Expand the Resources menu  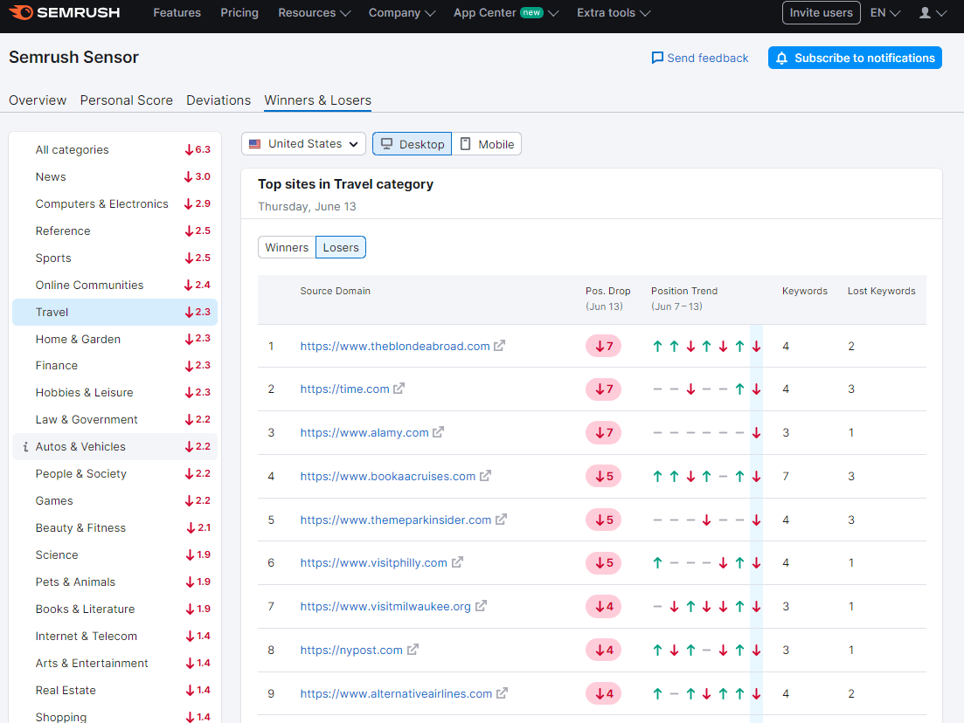tap(314, 13)
